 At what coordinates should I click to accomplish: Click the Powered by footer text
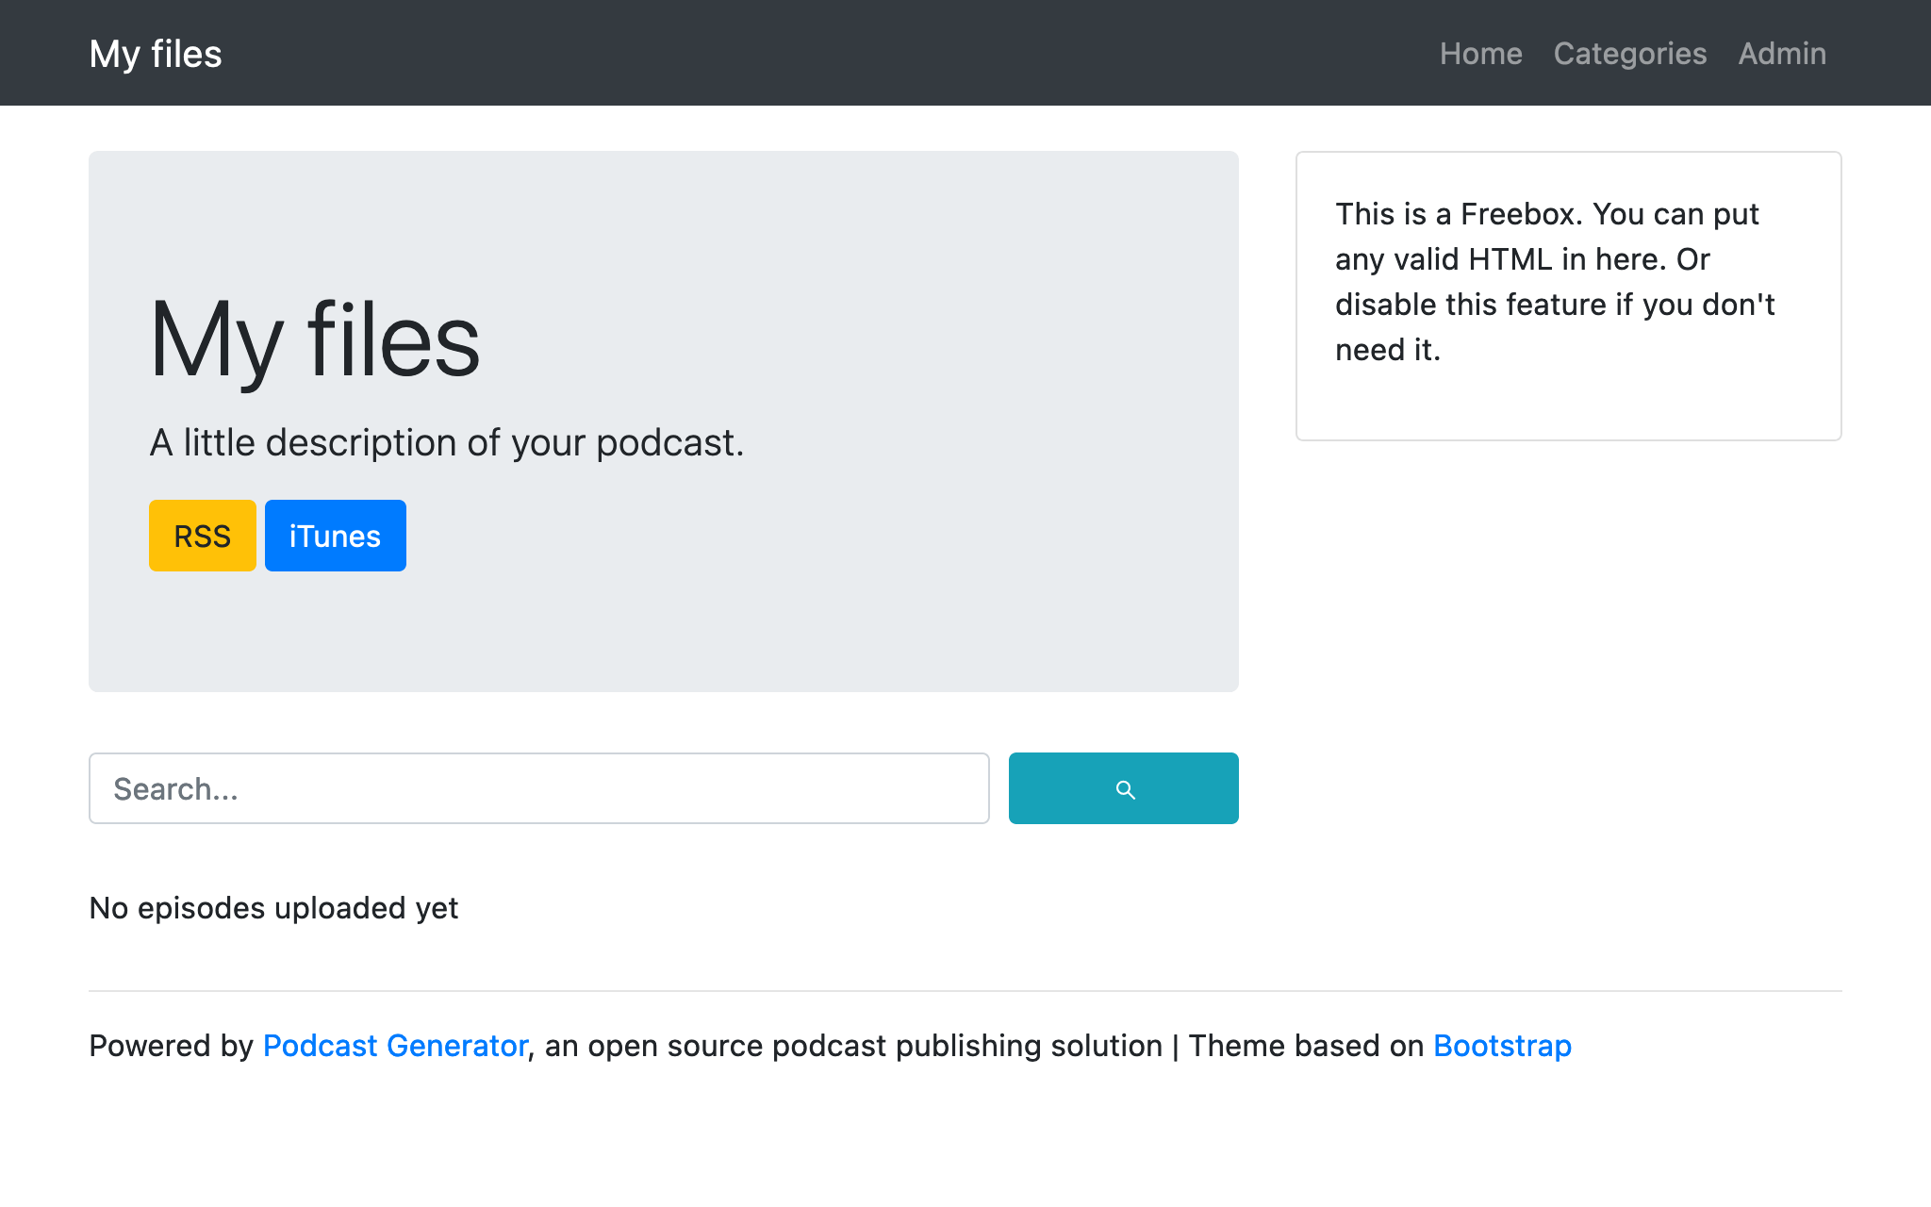[170, 1046]
